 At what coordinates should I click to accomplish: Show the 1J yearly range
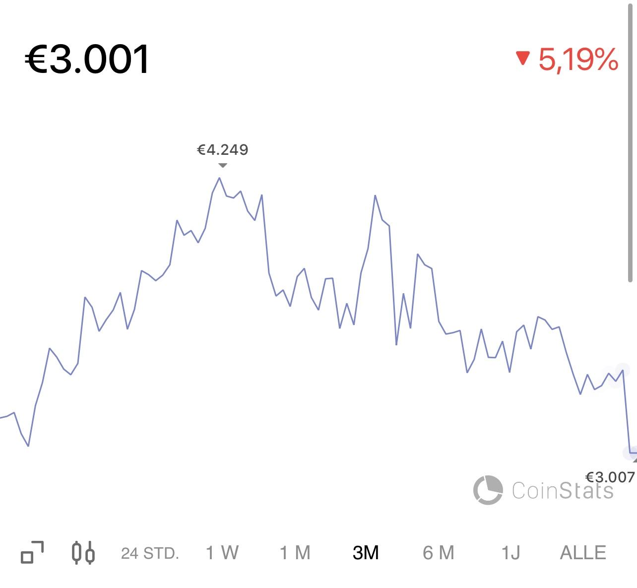coord(510,552)
